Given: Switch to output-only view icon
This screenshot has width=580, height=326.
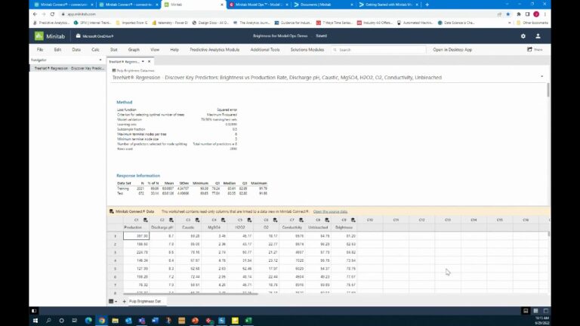Looking at the screenshot, I should (x=526, y=311).
